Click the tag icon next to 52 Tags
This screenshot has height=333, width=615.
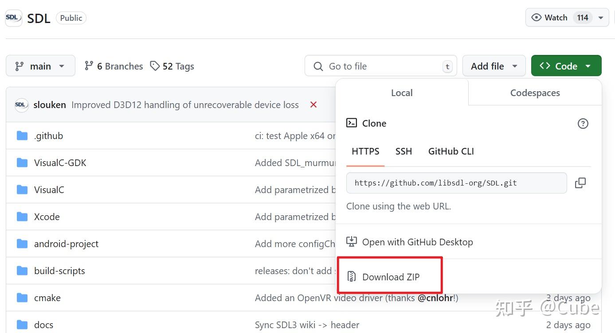tap(155, 66)
